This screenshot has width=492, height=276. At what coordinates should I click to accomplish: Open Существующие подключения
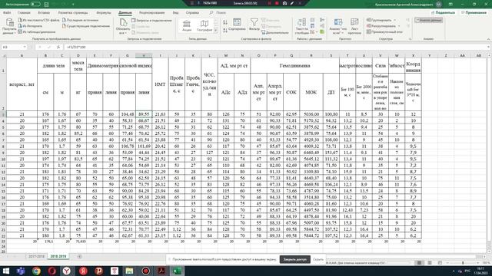[86, 26]
